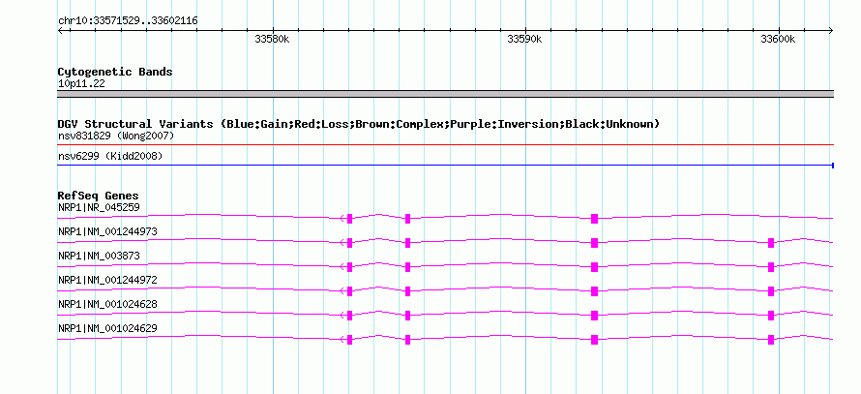Click the ruler's left end arrowhead
This screenshot has height=394, width=861.
click(60, 30)
